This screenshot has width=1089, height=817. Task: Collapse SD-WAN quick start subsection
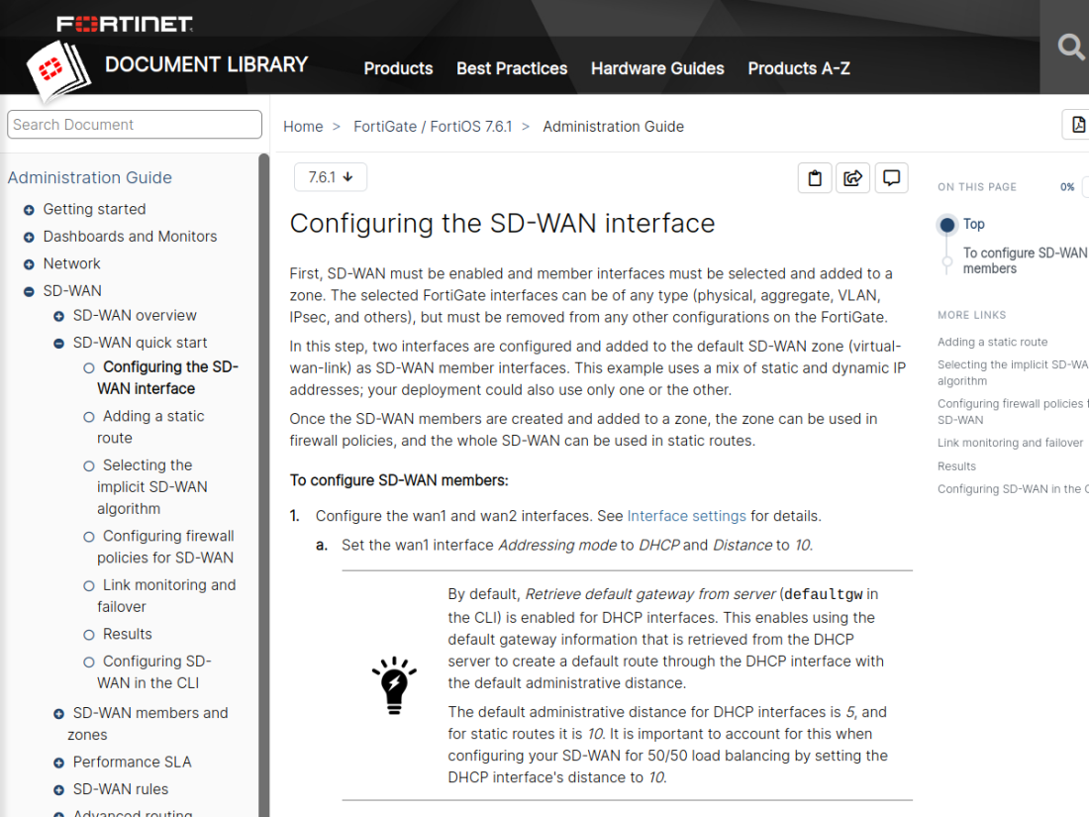(x=59, y=344)
